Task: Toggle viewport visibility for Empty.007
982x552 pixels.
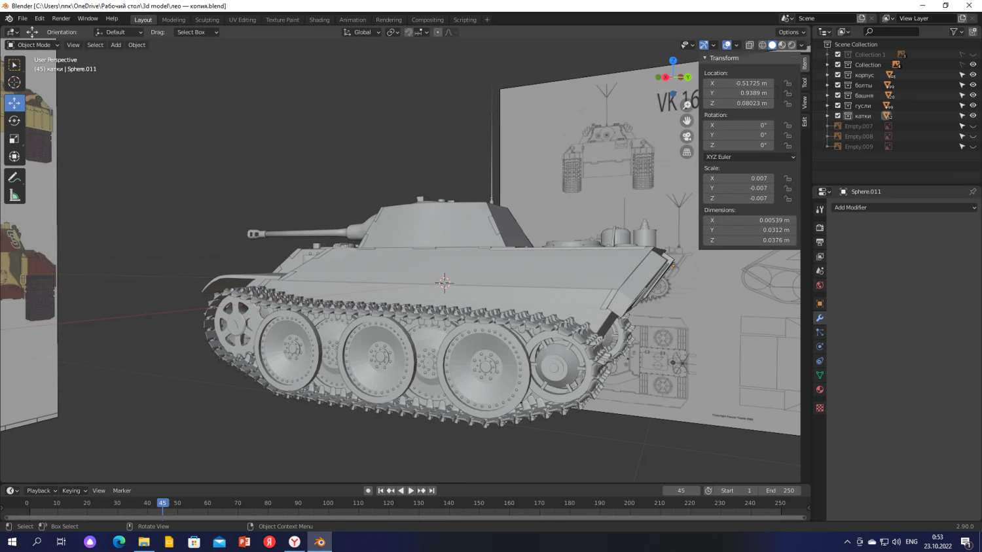Action: point(973,126)
